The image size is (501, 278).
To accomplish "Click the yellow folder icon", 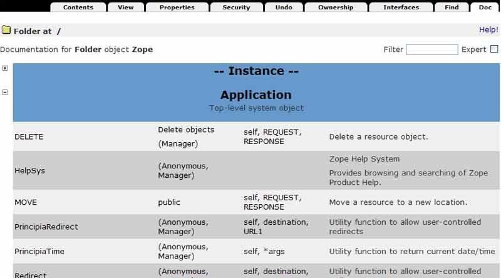I will pyautogui.click(x=6, y=30).
